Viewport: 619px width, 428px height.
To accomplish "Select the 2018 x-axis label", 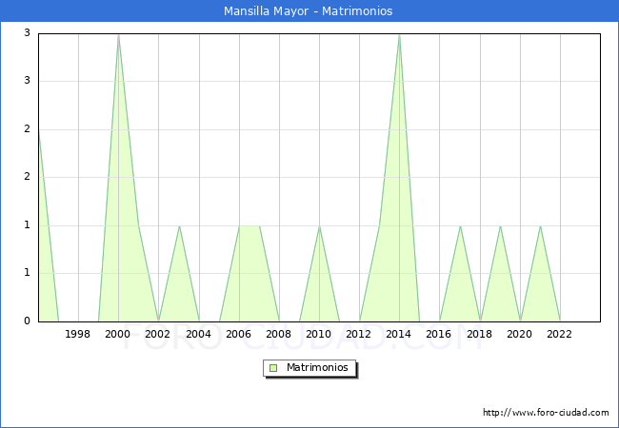I will (480, 334).
